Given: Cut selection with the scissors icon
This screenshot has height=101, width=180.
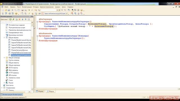Looking at the screenshot, I should [x=12, y=10].
